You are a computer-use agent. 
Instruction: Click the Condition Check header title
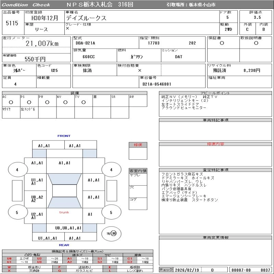[x=26, y=5]
